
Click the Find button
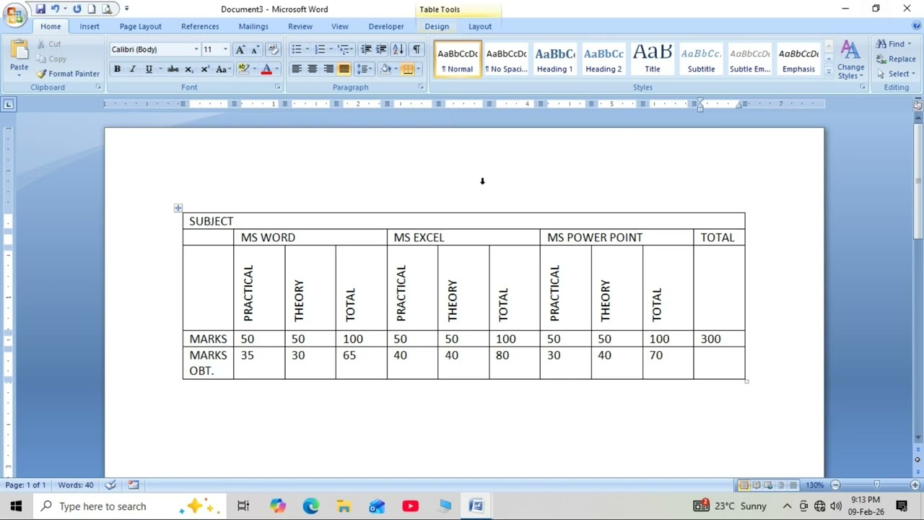(x=894, y=44)
